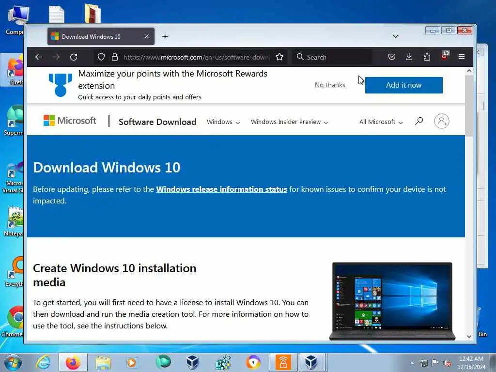Viewport: 496px width, 372px height.
Task: Click the green globe taskbar icon
Action: point(163,362)
